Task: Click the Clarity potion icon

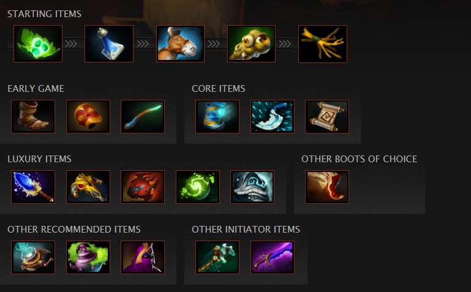Action: [x=109, y=44]
